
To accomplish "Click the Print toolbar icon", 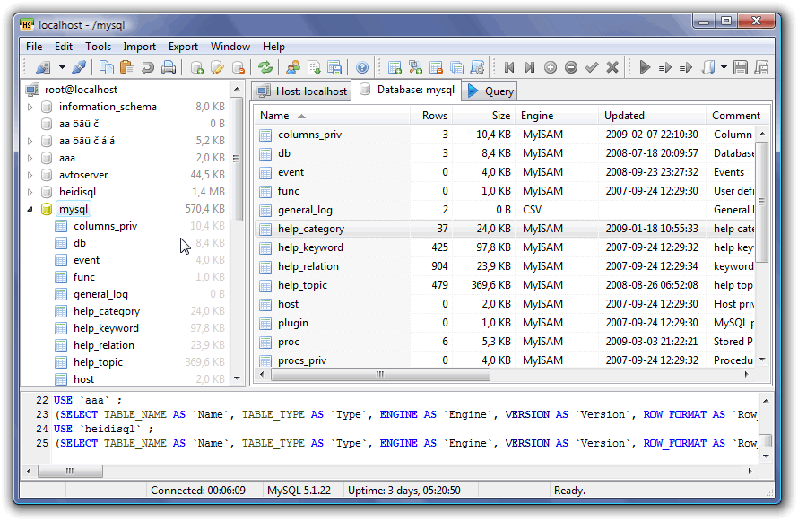I will pos(169,67).
